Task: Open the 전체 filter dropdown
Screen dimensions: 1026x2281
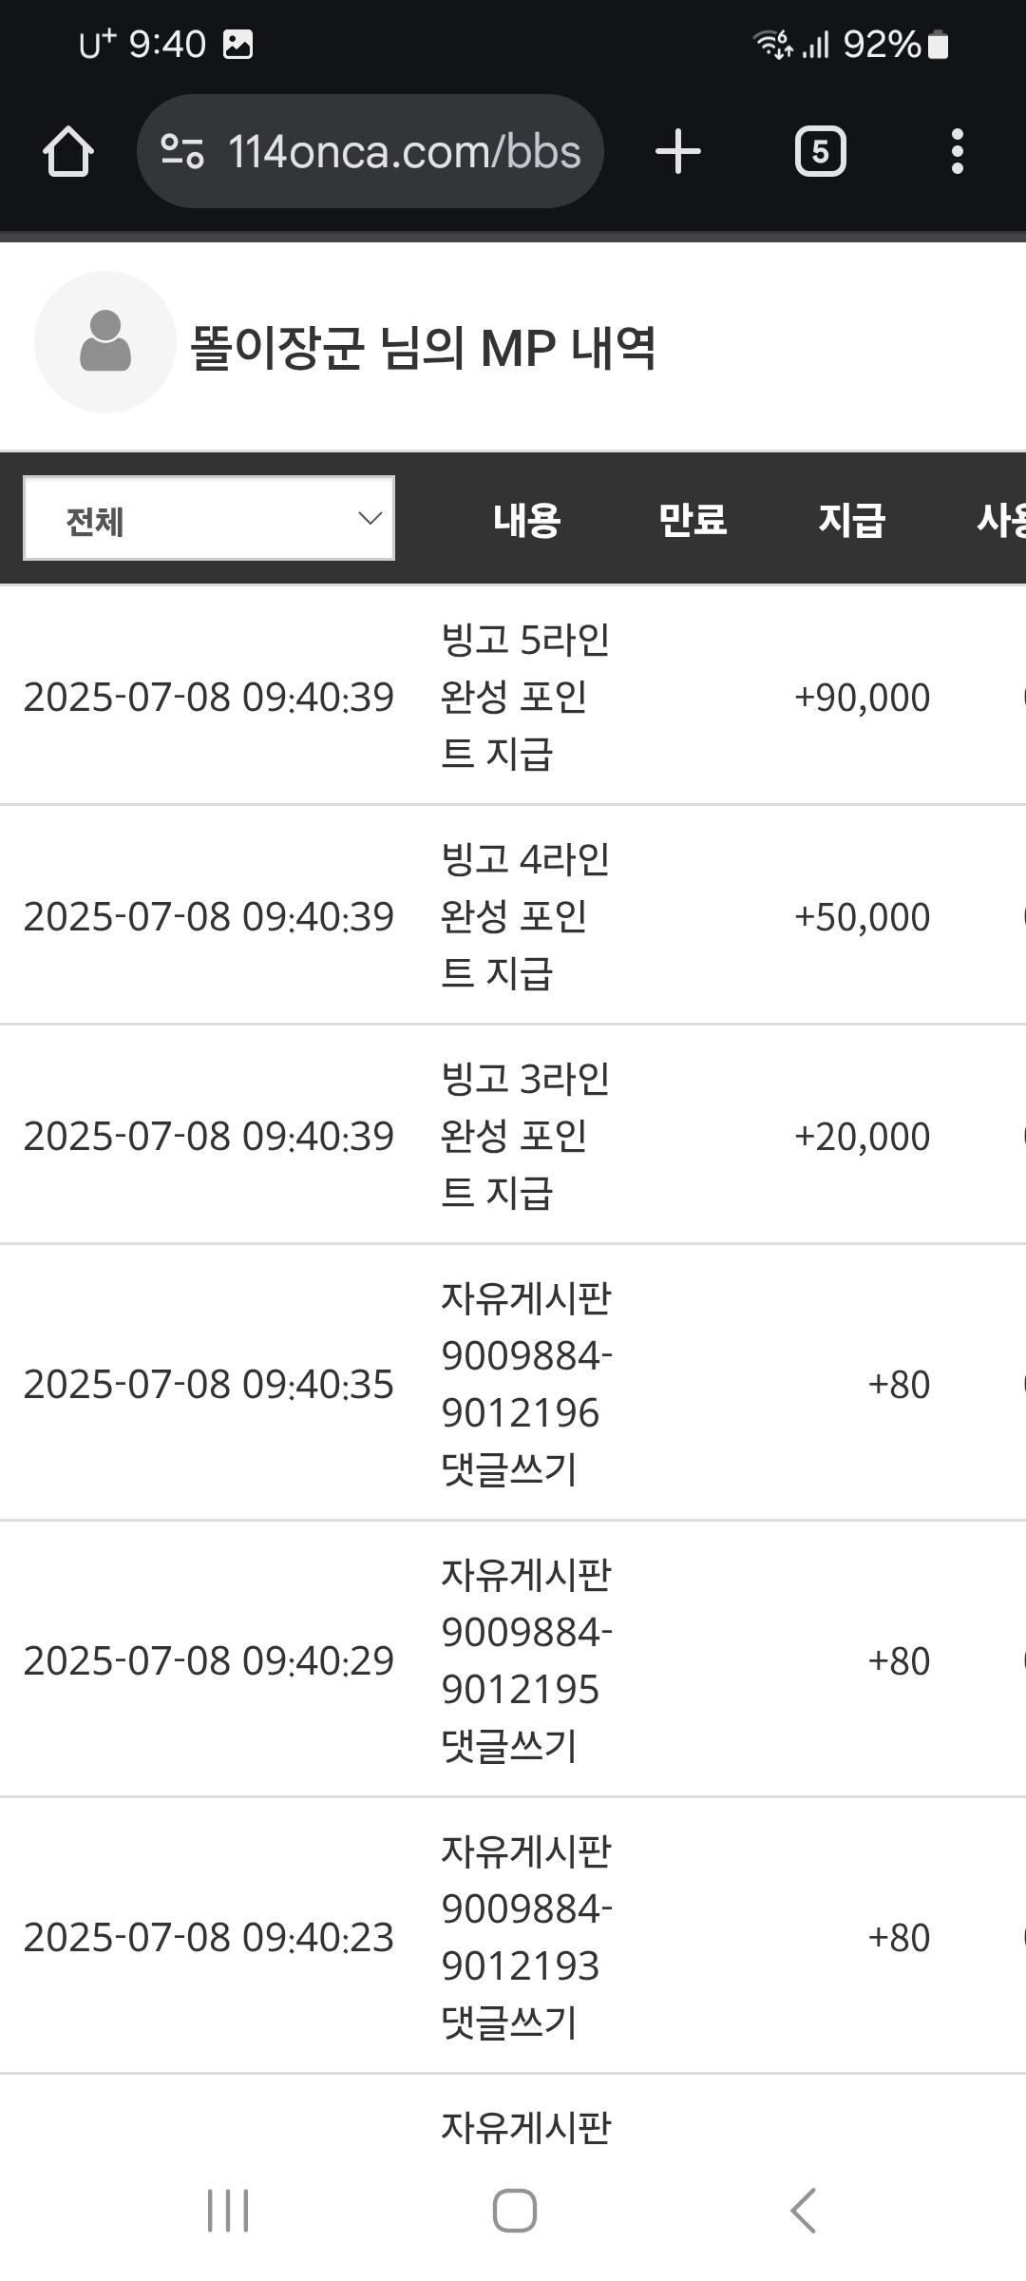Action: (209, 518)
